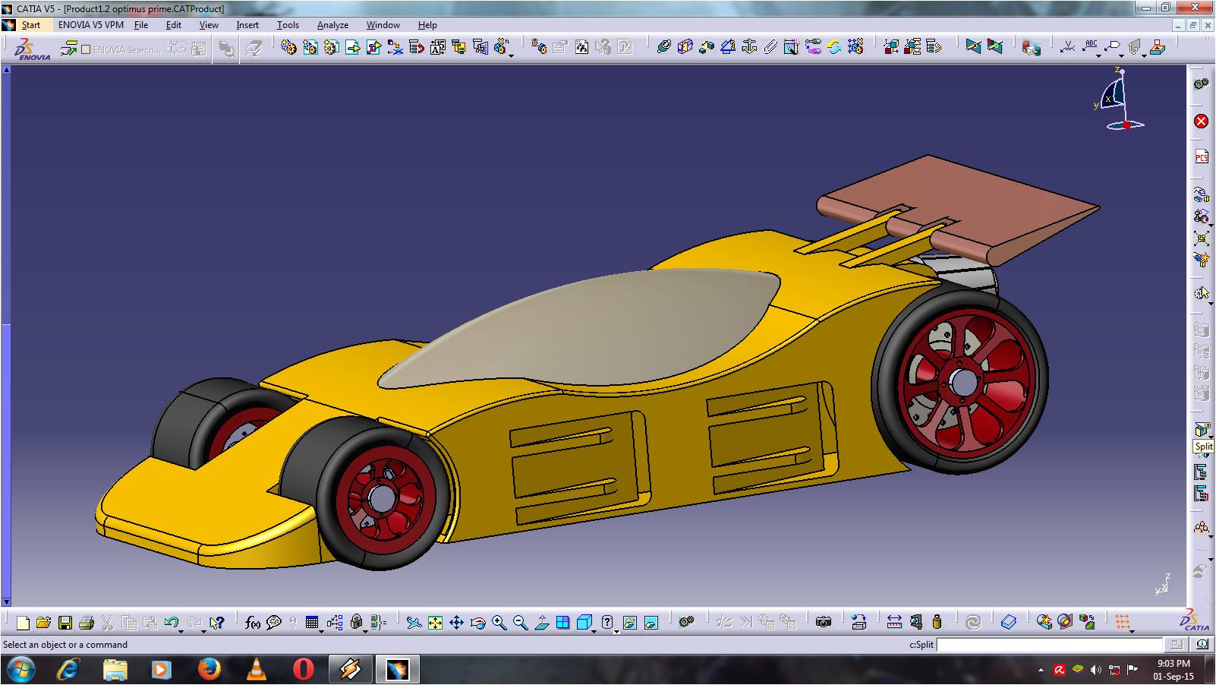
Task: Open the Analyze menu
Action: [332, 24]
